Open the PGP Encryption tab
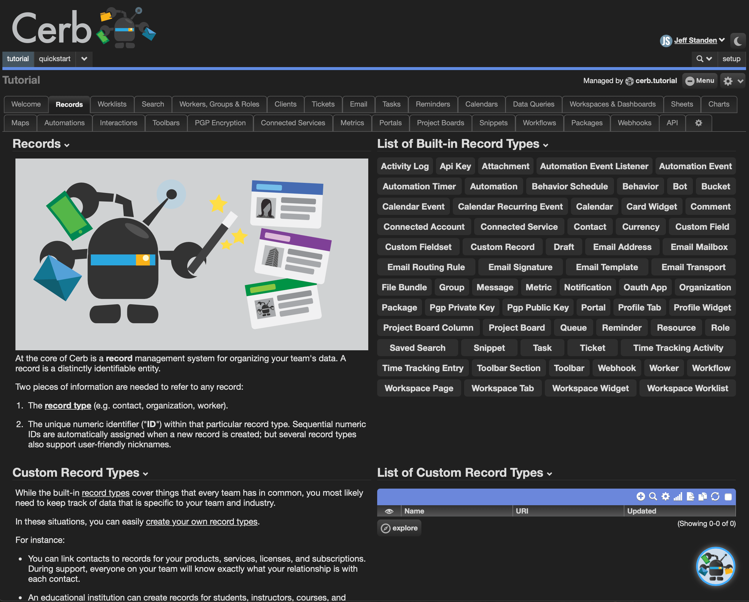The width and height of the screenshot is (749, 602). point(220,123)
